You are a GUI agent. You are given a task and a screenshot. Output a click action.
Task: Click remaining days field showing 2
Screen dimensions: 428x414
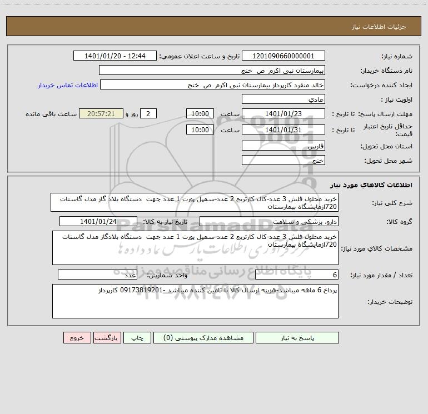[x=148, y=113]
